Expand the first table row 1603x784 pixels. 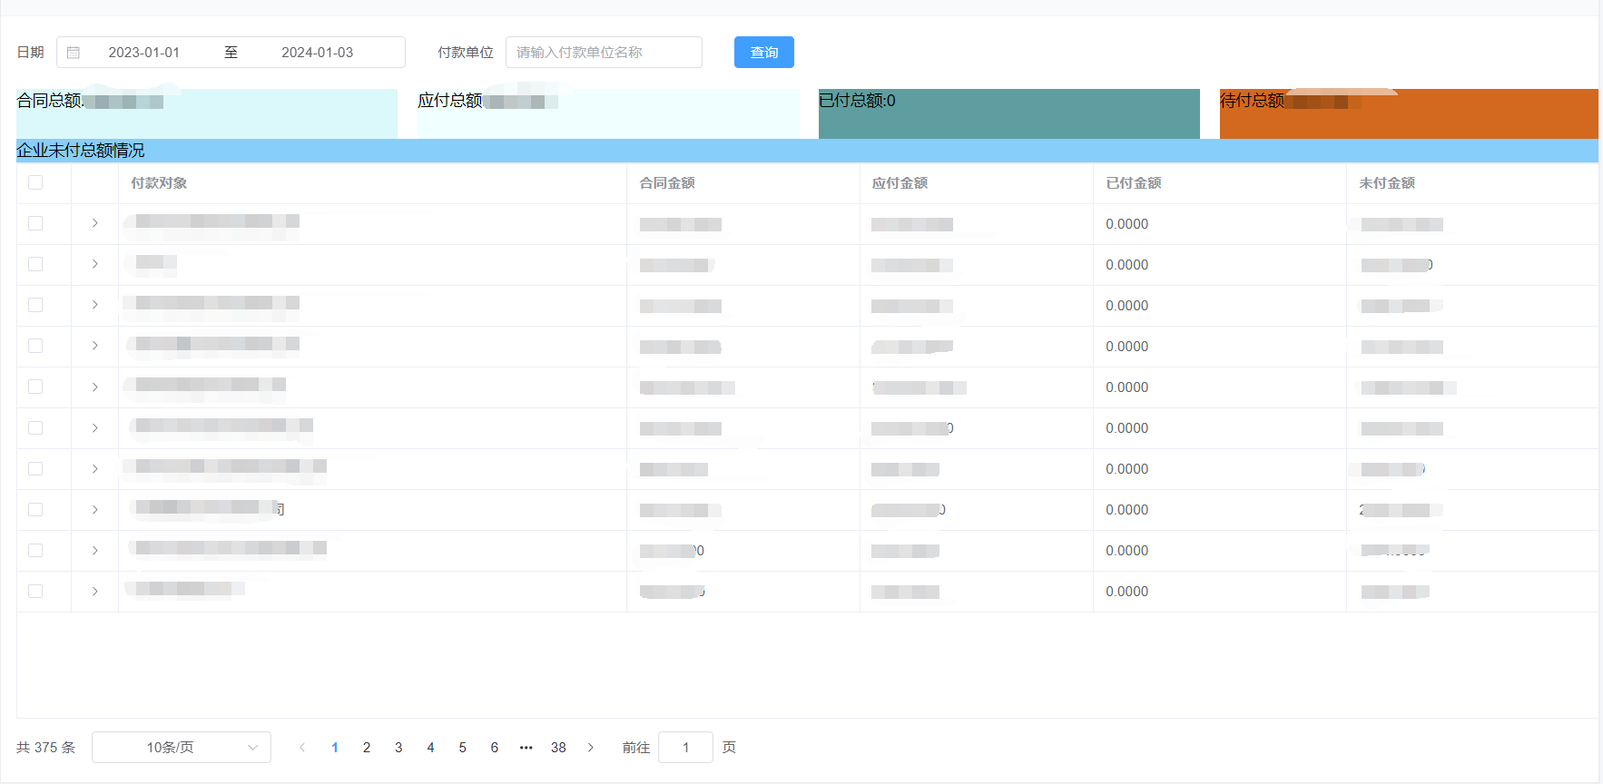(x=94, y=223)
